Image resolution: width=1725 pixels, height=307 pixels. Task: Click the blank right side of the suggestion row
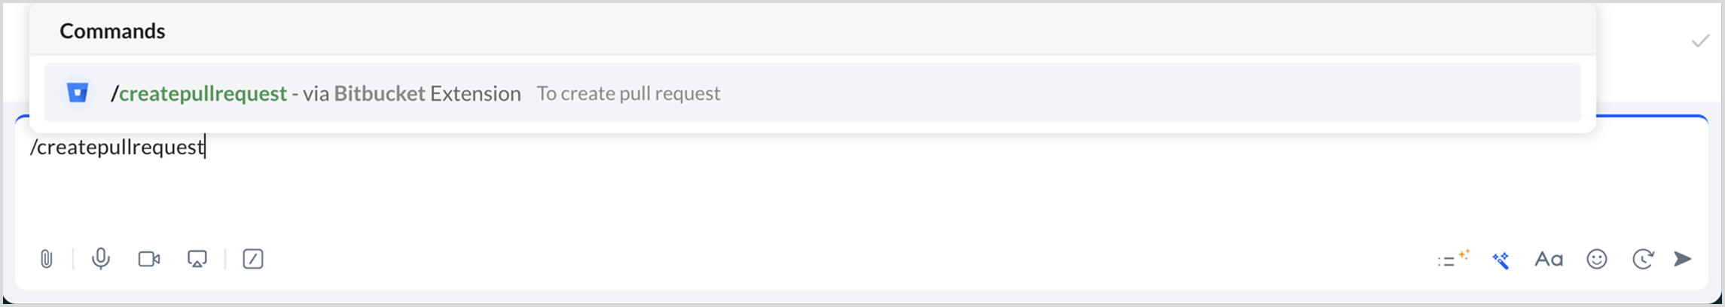(x=1205, y=93)
